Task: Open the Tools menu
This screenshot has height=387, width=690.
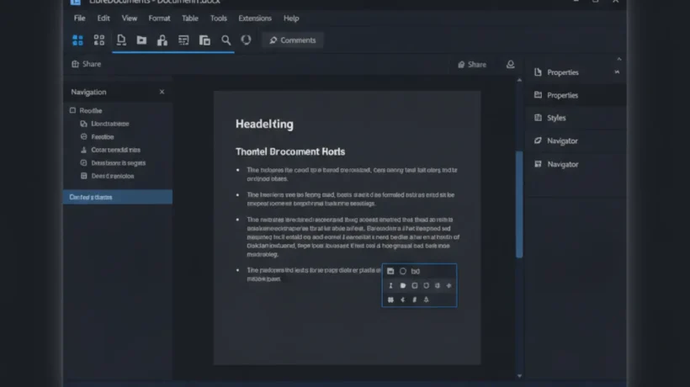Action: point(218,19)
